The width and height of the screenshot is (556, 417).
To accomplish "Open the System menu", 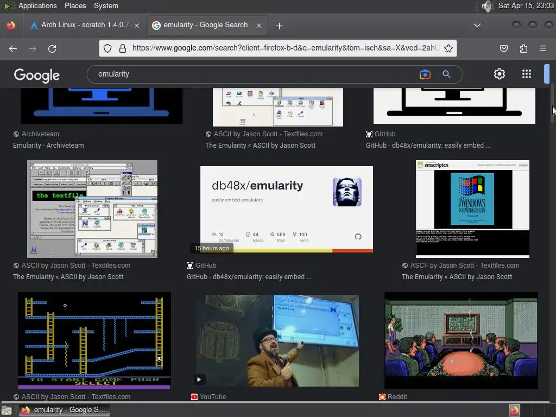I will 106,5.
